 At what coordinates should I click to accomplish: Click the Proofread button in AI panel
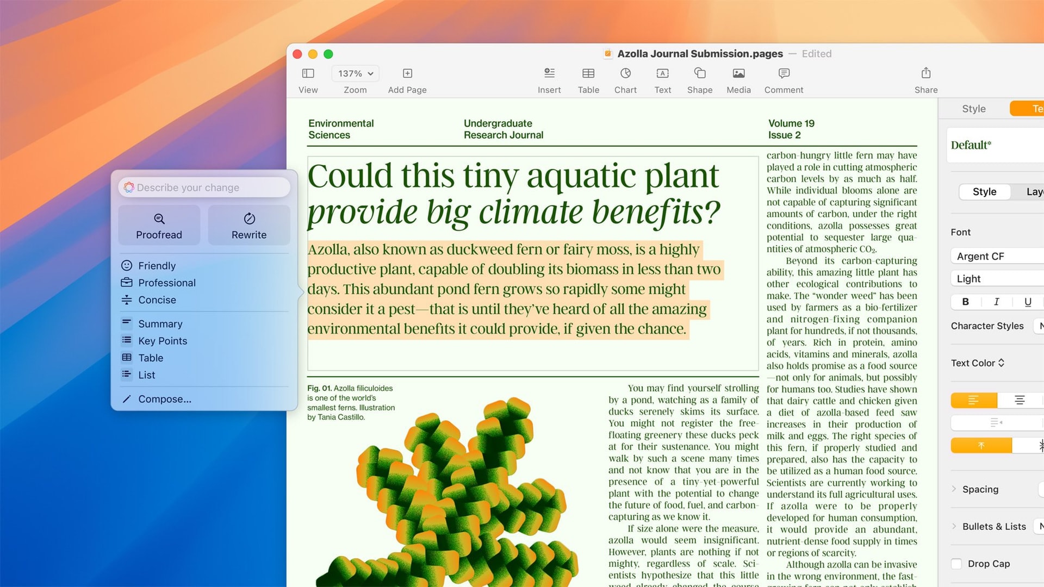pyautogui.click(x=158, y=226)
